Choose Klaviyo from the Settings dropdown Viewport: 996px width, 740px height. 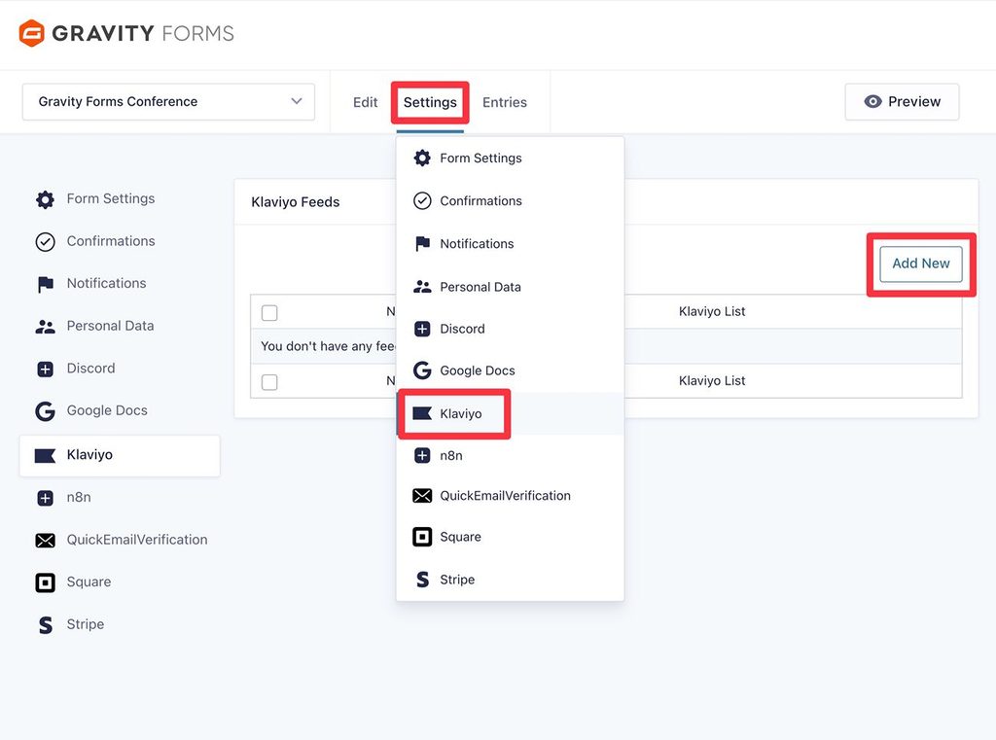pos(510,413)
